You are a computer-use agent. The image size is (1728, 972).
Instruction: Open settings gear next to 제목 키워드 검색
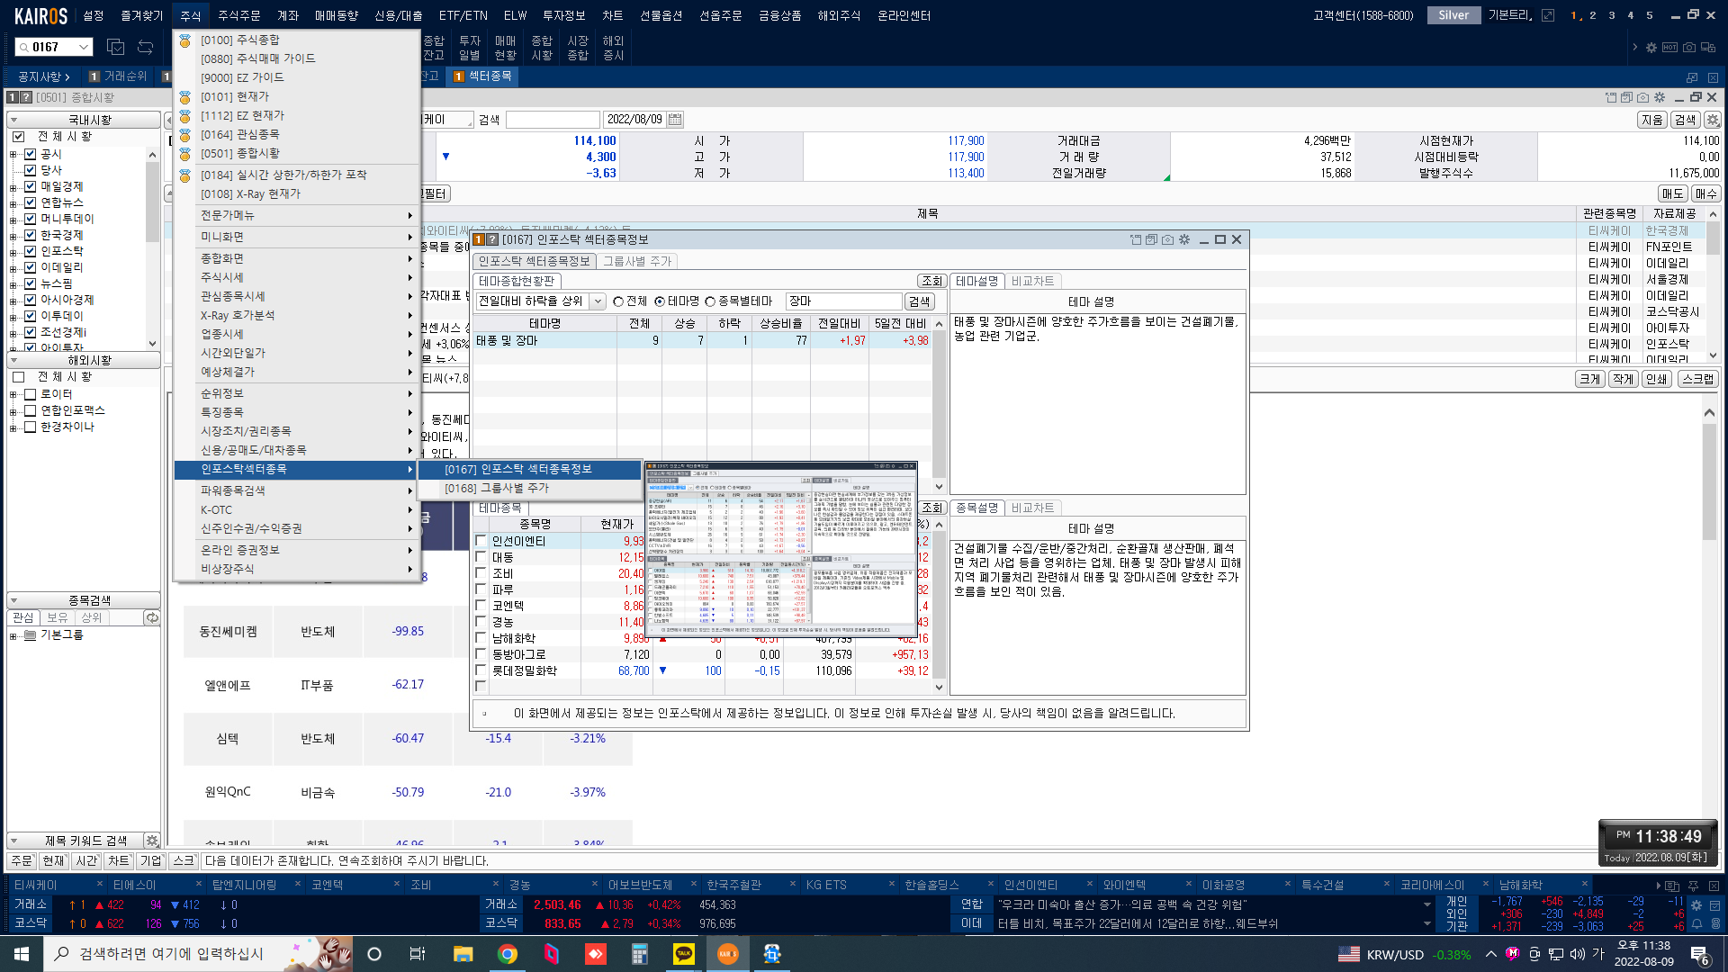(152, 841)
